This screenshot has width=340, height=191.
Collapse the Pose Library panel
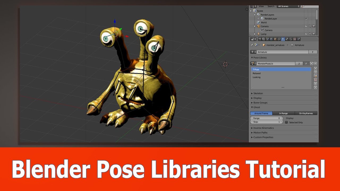pos(252,58)
